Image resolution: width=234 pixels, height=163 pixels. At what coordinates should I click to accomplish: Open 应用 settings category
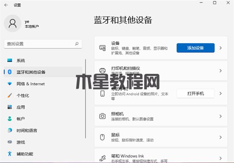point(43,107)
